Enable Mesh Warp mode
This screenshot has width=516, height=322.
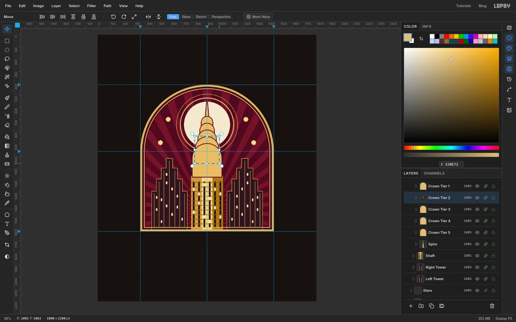tap(258, 17)
